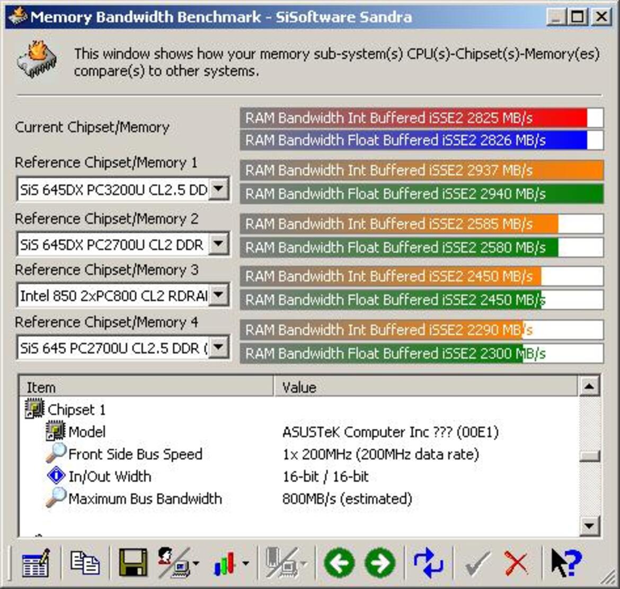
Task: Open the bar chart icon's dropdown arrow
Action: point(245,564)
